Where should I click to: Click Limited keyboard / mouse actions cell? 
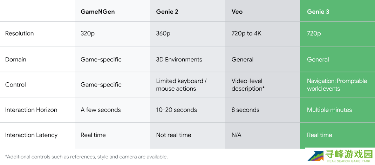181,85
